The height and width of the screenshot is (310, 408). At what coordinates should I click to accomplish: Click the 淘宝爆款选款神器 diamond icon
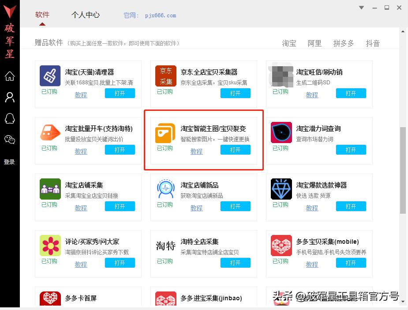click(x=281, y=189)
